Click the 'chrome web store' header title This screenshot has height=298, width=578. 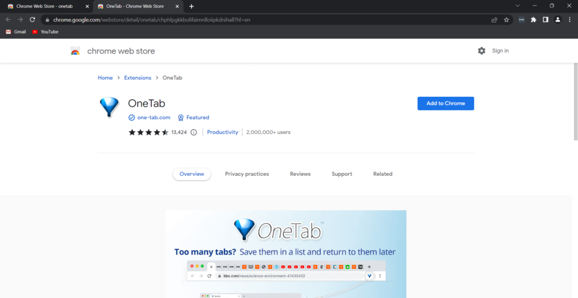[x=121, y=51]
